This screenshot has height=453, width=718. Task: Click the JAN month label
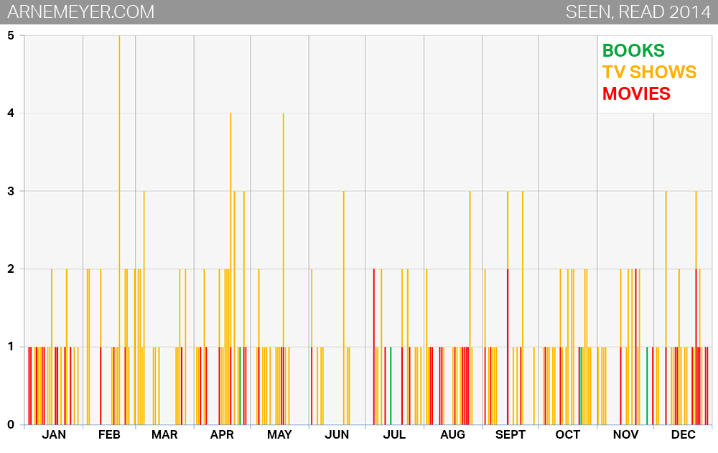(x=54, y=434)
